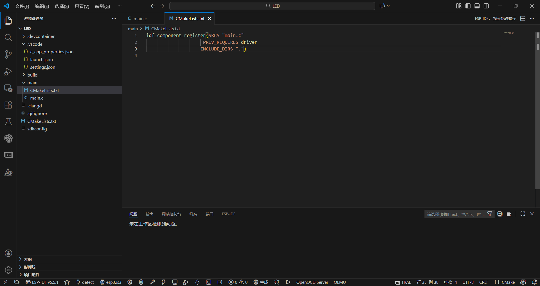Open main.c in the explorer tree
This screenshot has width=540, height=286.
point(69,98)
